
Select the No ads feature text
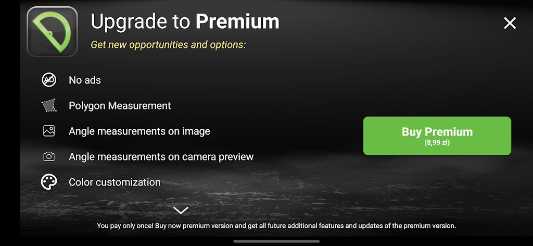tap(85, 80)
